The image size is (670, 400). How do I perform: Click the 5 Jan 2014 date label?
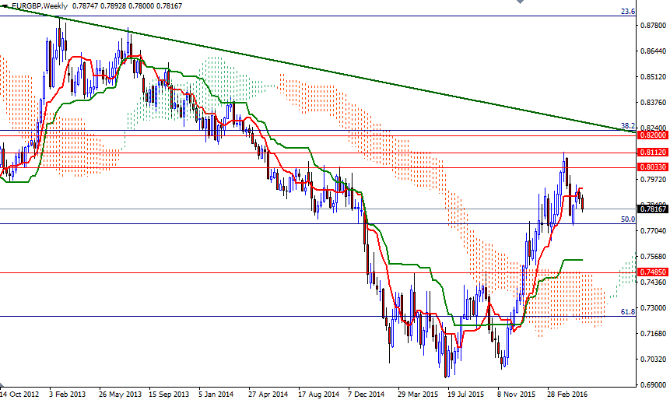(x=216, y=394)
